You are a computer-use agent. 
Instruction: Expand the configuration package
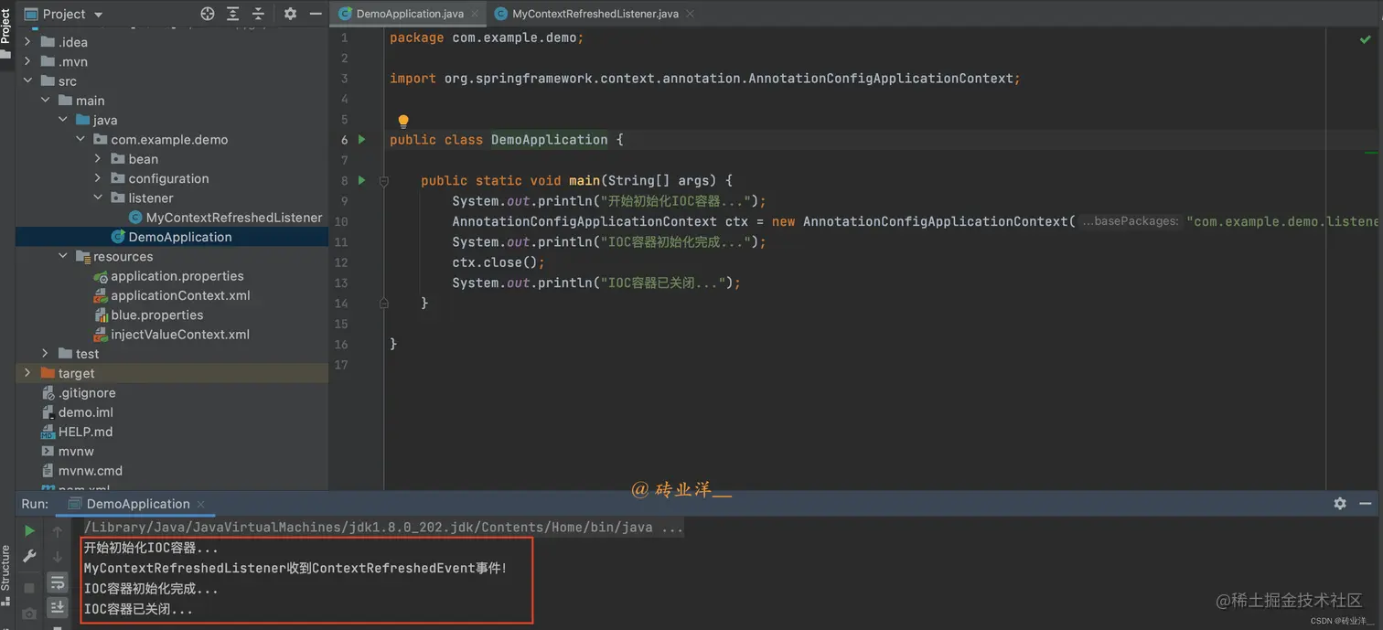(x=98, y=178)
